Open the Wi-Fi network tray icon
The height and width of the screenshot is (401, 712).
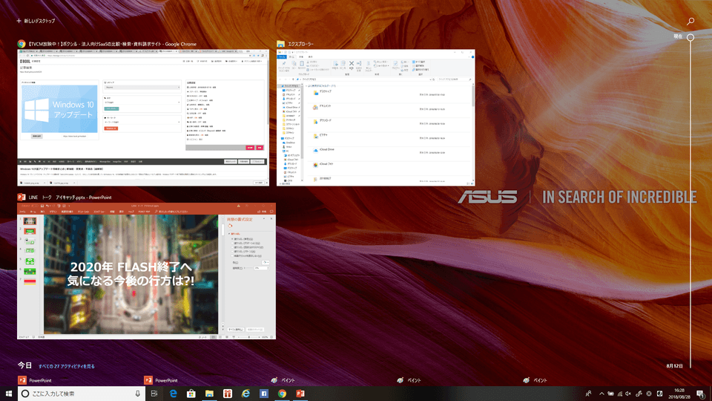(620, 394)
